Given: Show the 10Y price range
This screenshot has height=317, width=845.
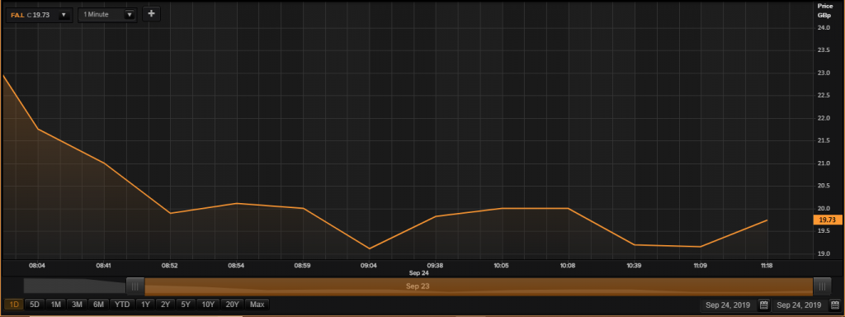Looking at the screenshot, I should point(208,305).
